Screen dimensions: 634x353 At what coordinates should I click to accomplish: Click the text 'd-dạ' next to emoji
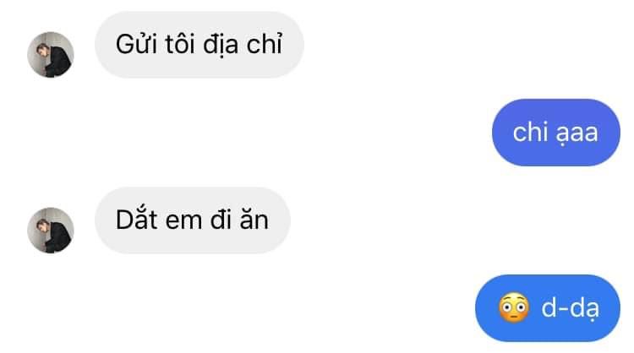(x=570, y=309)
